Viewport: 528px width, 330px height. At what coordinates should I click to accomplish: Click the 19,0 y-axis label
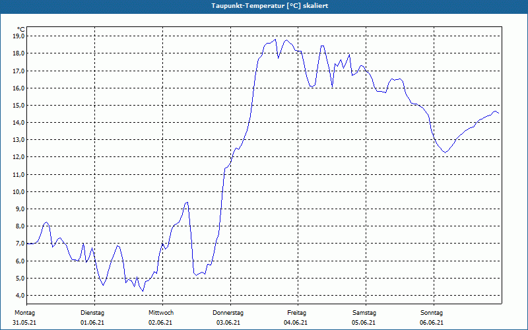pyautogui.click(x=18, y=36)
